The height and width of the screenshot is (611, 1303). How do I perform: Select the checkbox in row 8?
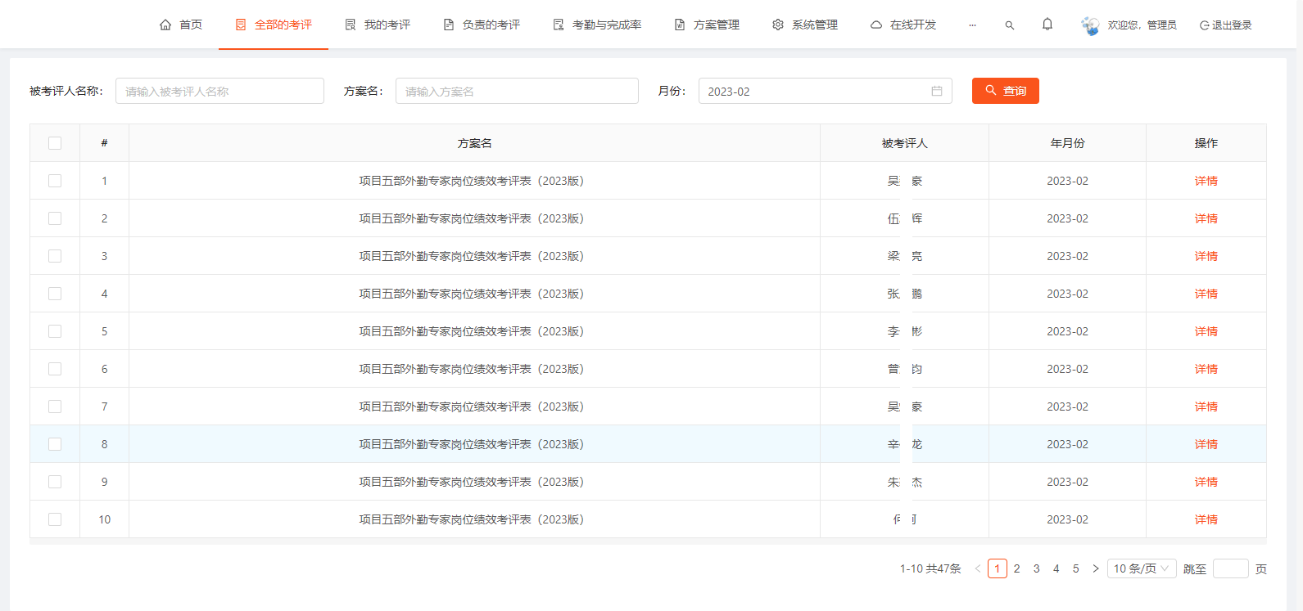click(55, 444)
